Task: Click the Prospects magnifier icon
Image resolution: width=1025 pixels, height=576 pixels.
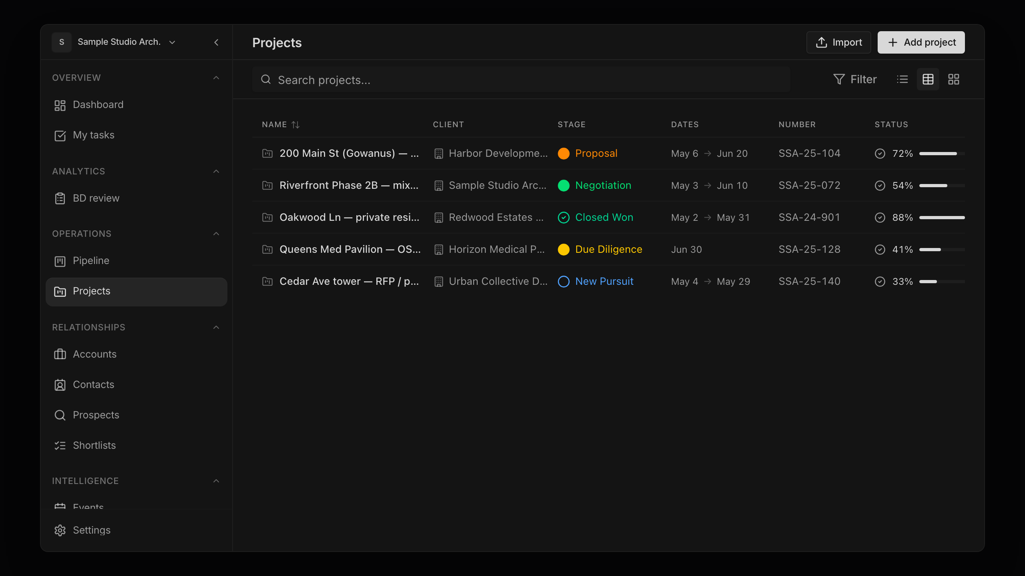Action: pos(60,415)
